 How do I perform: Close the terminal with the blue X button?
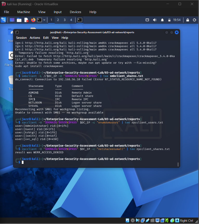tap(177, 32)
